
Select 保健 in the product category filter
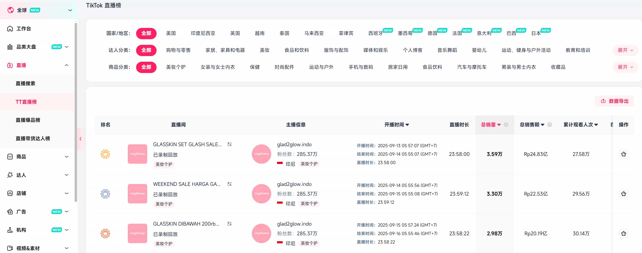pos(254,67)
